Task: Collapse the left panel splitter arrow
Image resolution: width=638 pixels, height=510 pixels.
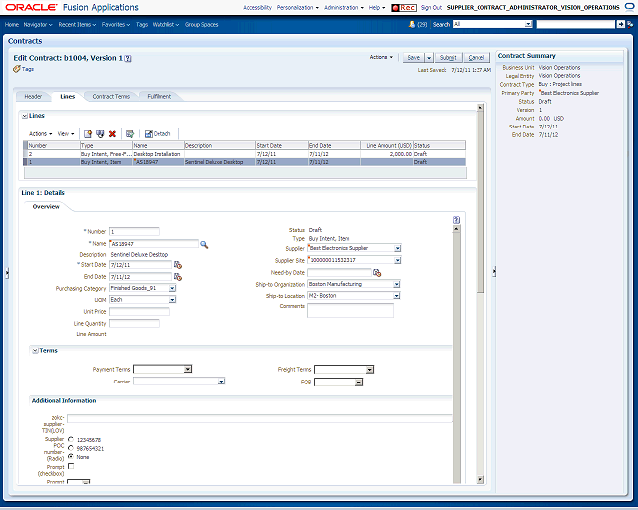Action: pyautogui.click(x=7, y=273)
